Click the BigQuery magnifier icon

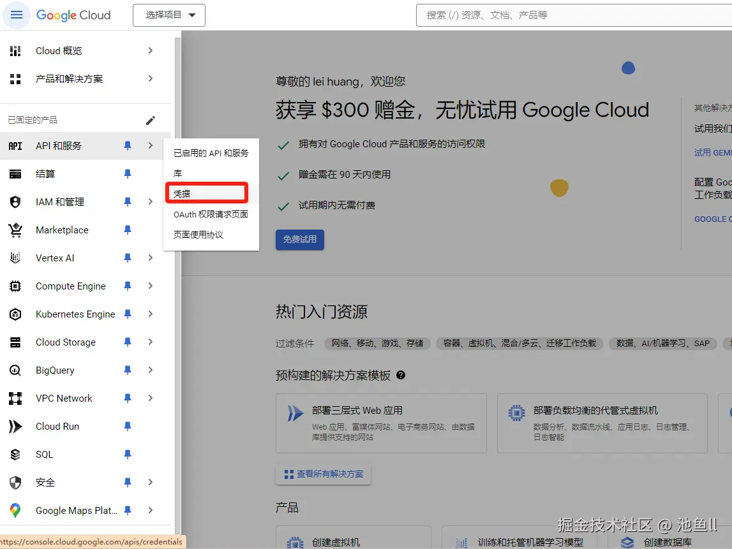(15, 370)
